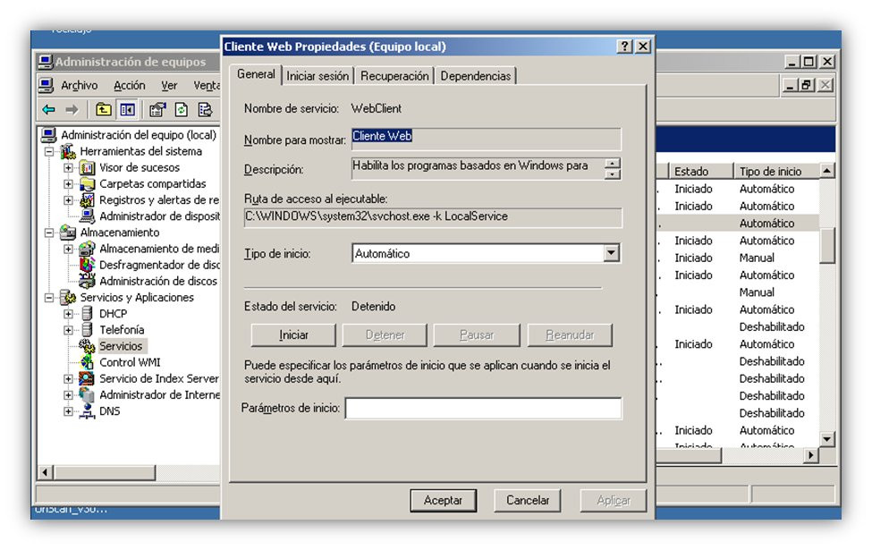The height and width of the screenshot is (550, 872).
Task: Click the Servicios gears icon
Action: 87,346
